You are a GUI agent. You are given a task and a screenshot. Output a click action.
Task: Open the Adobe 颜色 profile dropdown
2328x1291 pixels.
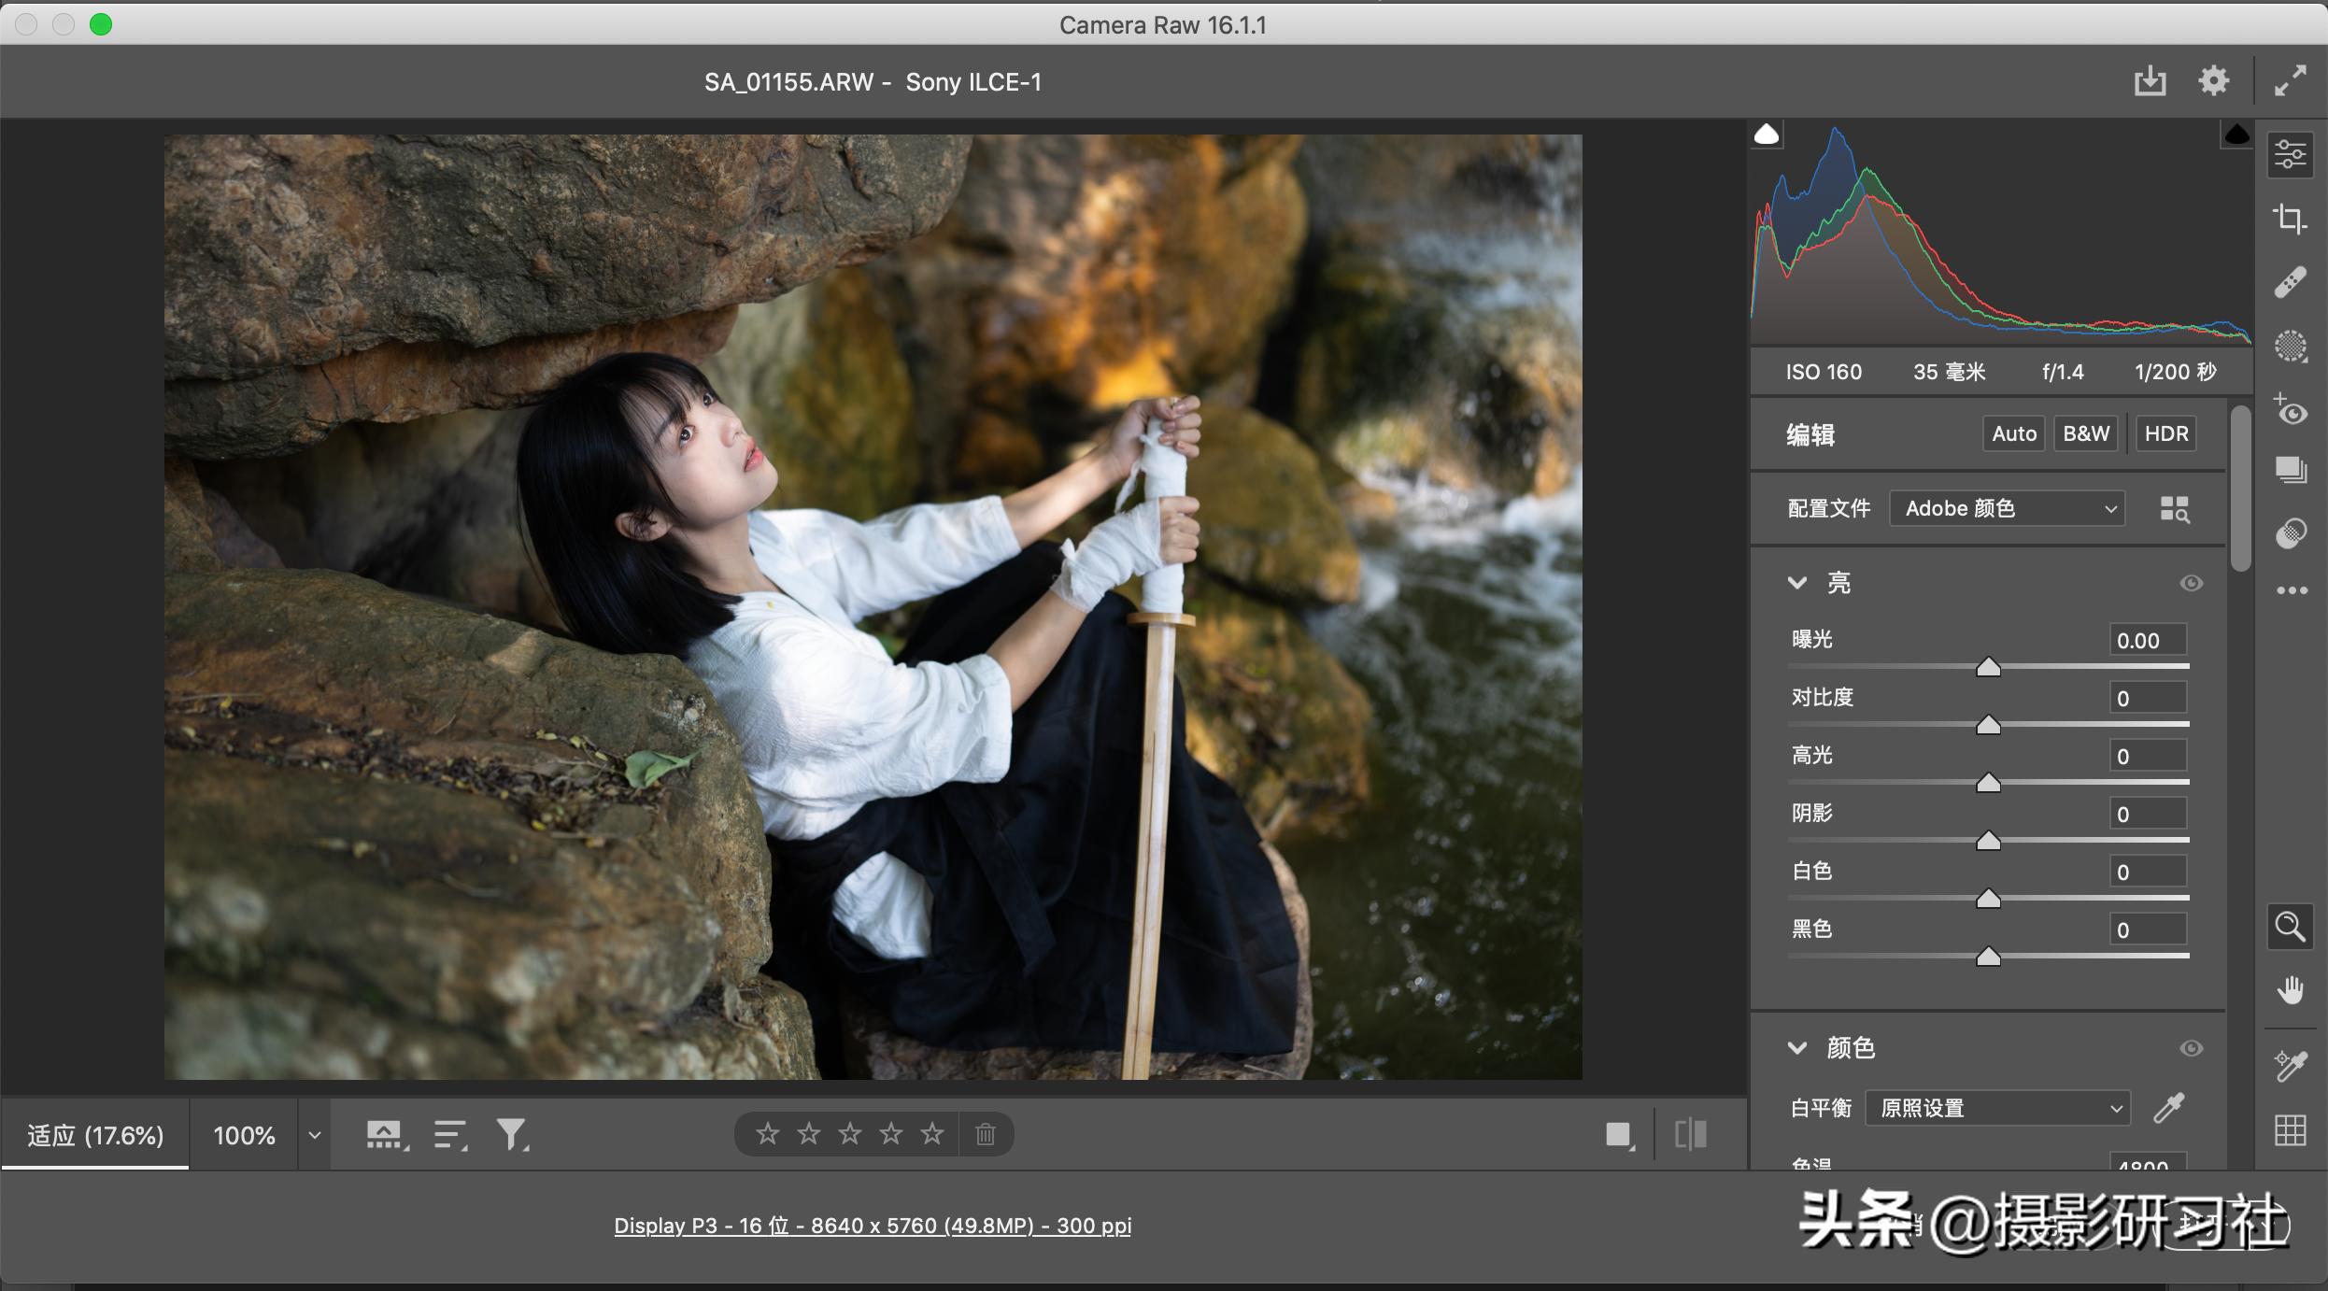pos(2007,509)
